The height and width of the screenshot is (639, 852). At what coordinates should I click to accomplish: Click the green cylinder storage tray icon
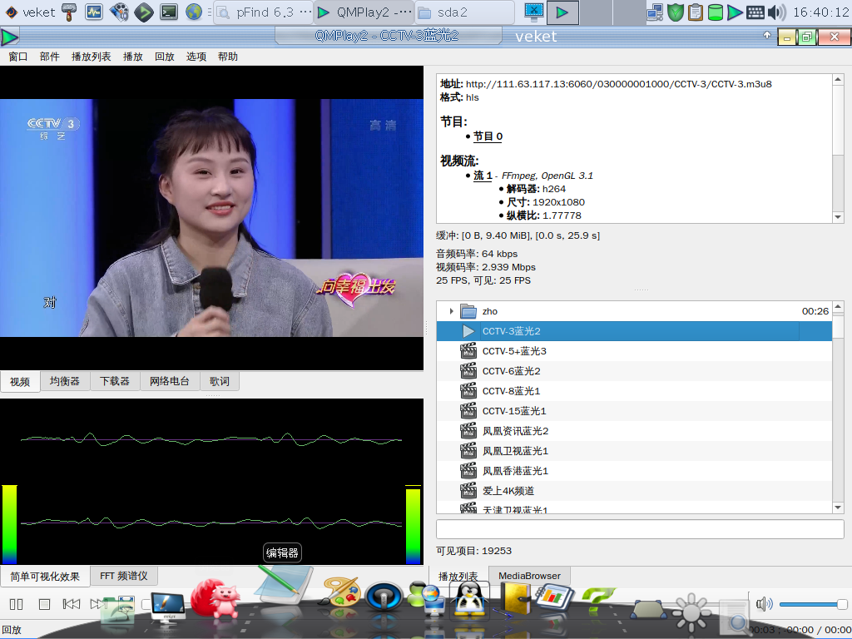[716, 12]
